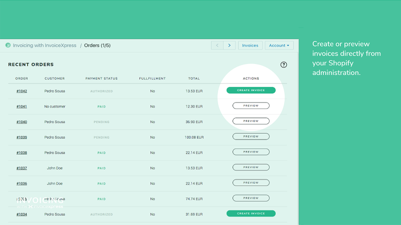Open order #1042 link

click(x=22, y=91)
